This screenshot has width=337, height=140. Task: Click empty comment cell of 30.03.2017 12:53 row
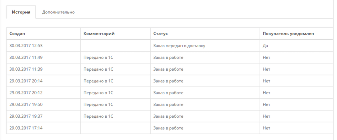click(115, 46)
